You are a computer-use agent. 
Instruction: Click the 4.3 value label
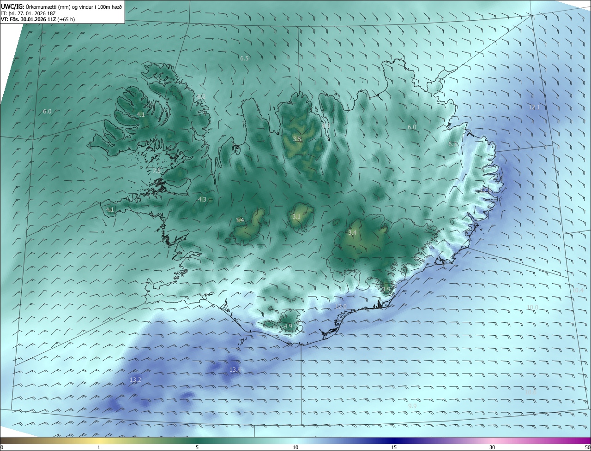click(202, 199)
